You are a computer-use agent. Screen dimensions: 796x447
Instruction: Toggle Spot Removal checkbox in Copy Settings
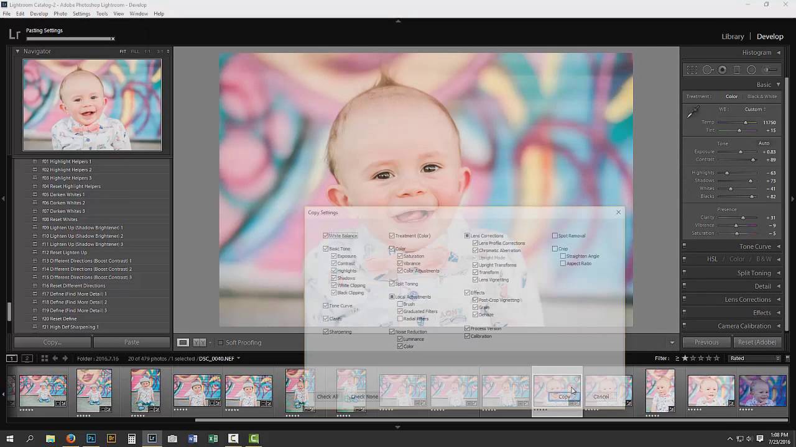(x=555, y=236)
